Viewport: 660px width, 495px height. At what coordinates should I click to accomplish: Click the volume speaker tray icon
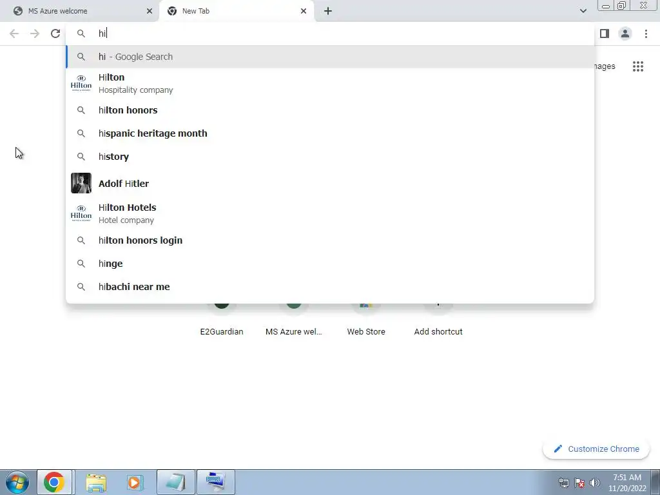pyautogui.click(x=594, y=483)
